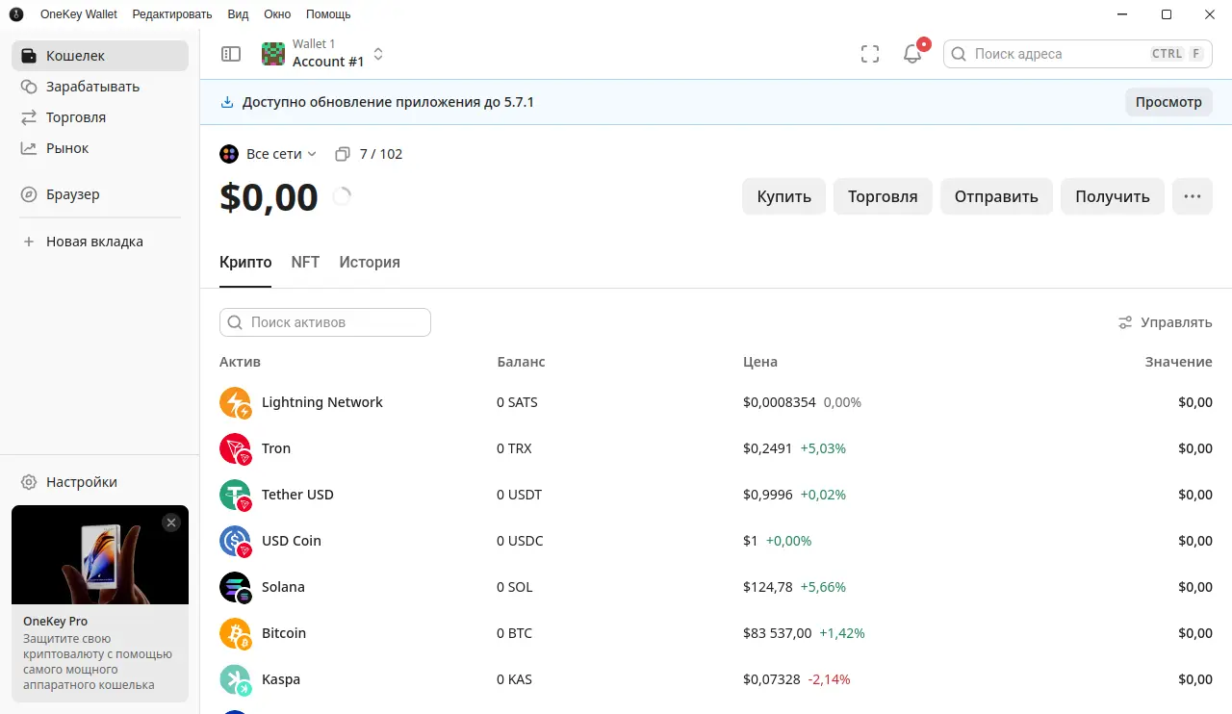
Task: Switch to the NFT tab
Action: click(305, 262)
